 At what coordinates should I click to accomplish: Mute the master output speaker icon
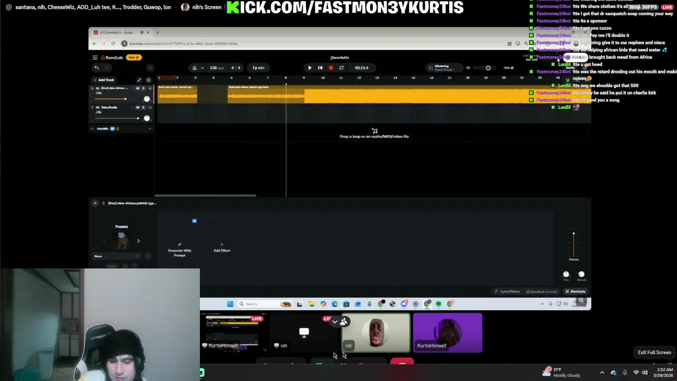(468, 68)
